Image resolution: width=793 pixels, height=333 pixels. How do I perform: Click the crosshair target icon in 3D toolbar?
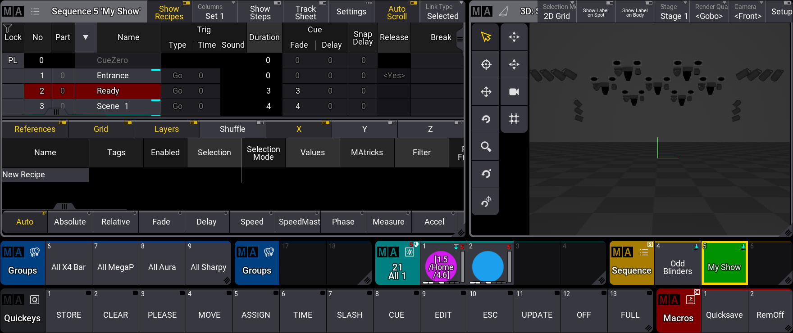[486, 64]
